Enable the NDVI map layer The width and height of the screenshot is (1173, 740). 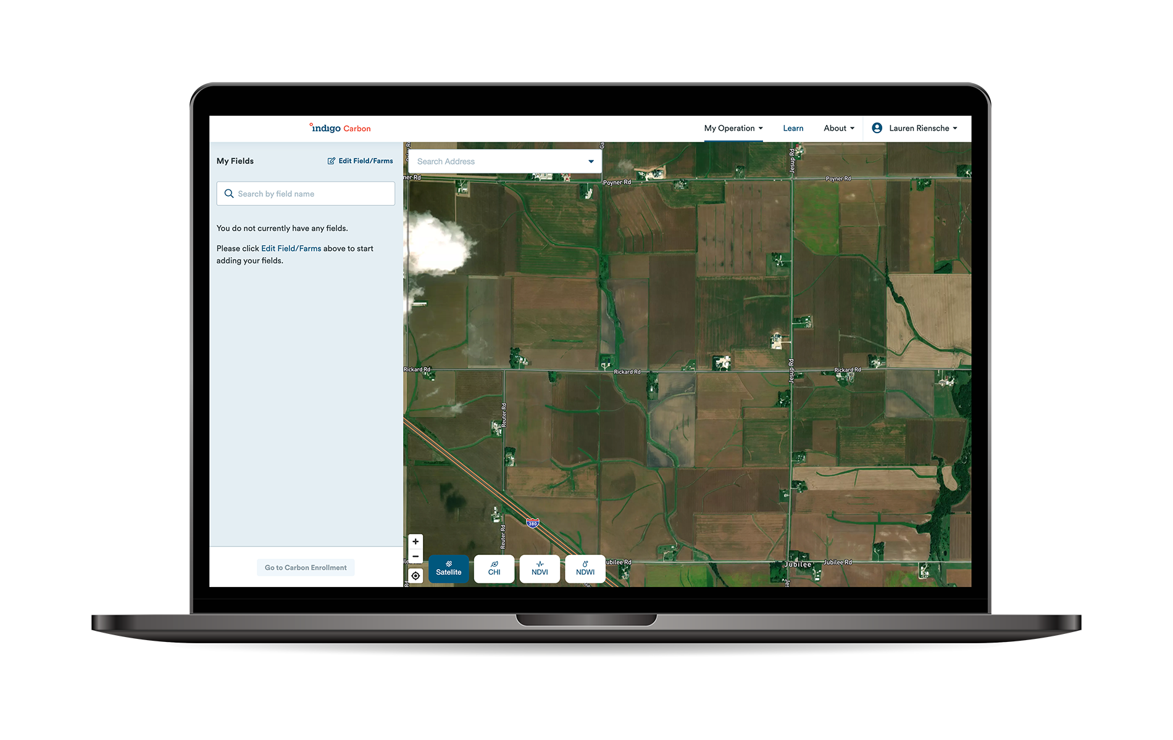click(x=540, y=569)
